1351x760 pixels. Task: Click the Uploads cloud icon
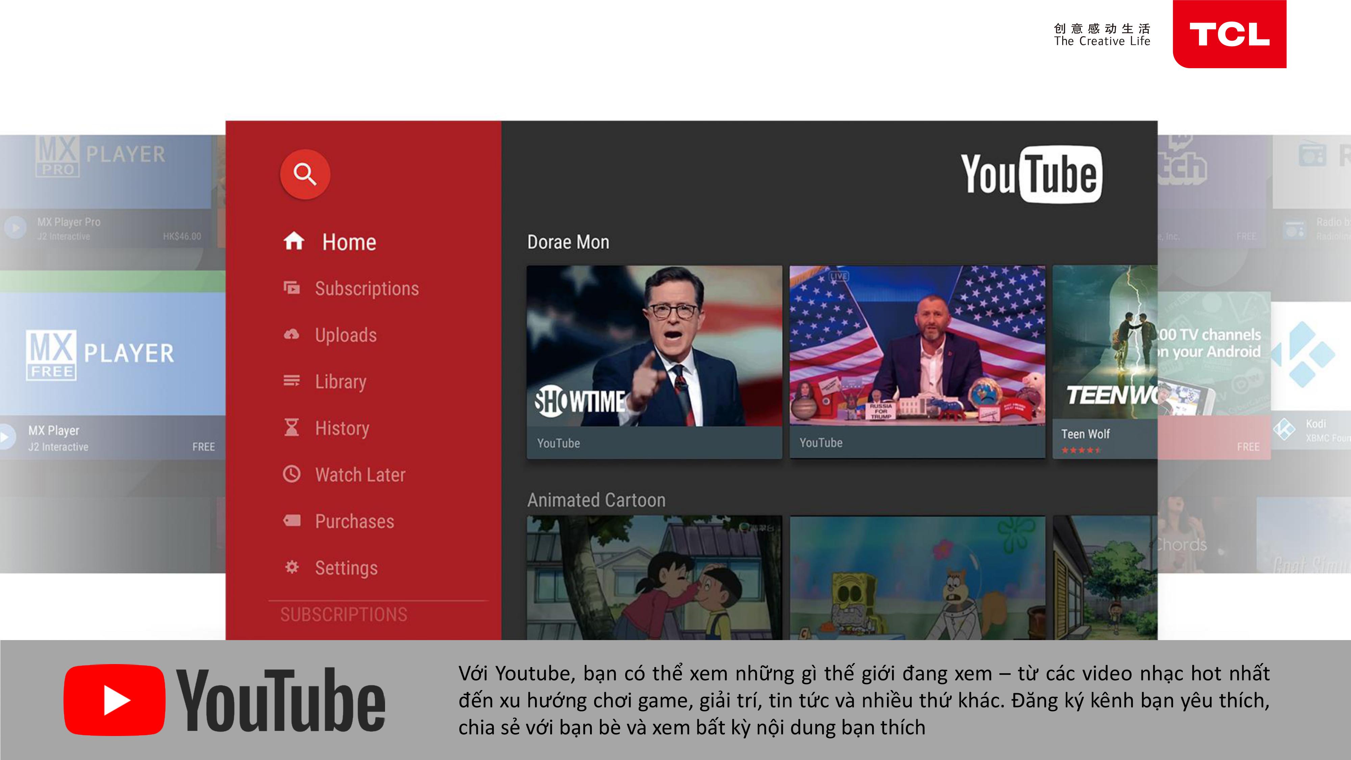tap(291, 335)
